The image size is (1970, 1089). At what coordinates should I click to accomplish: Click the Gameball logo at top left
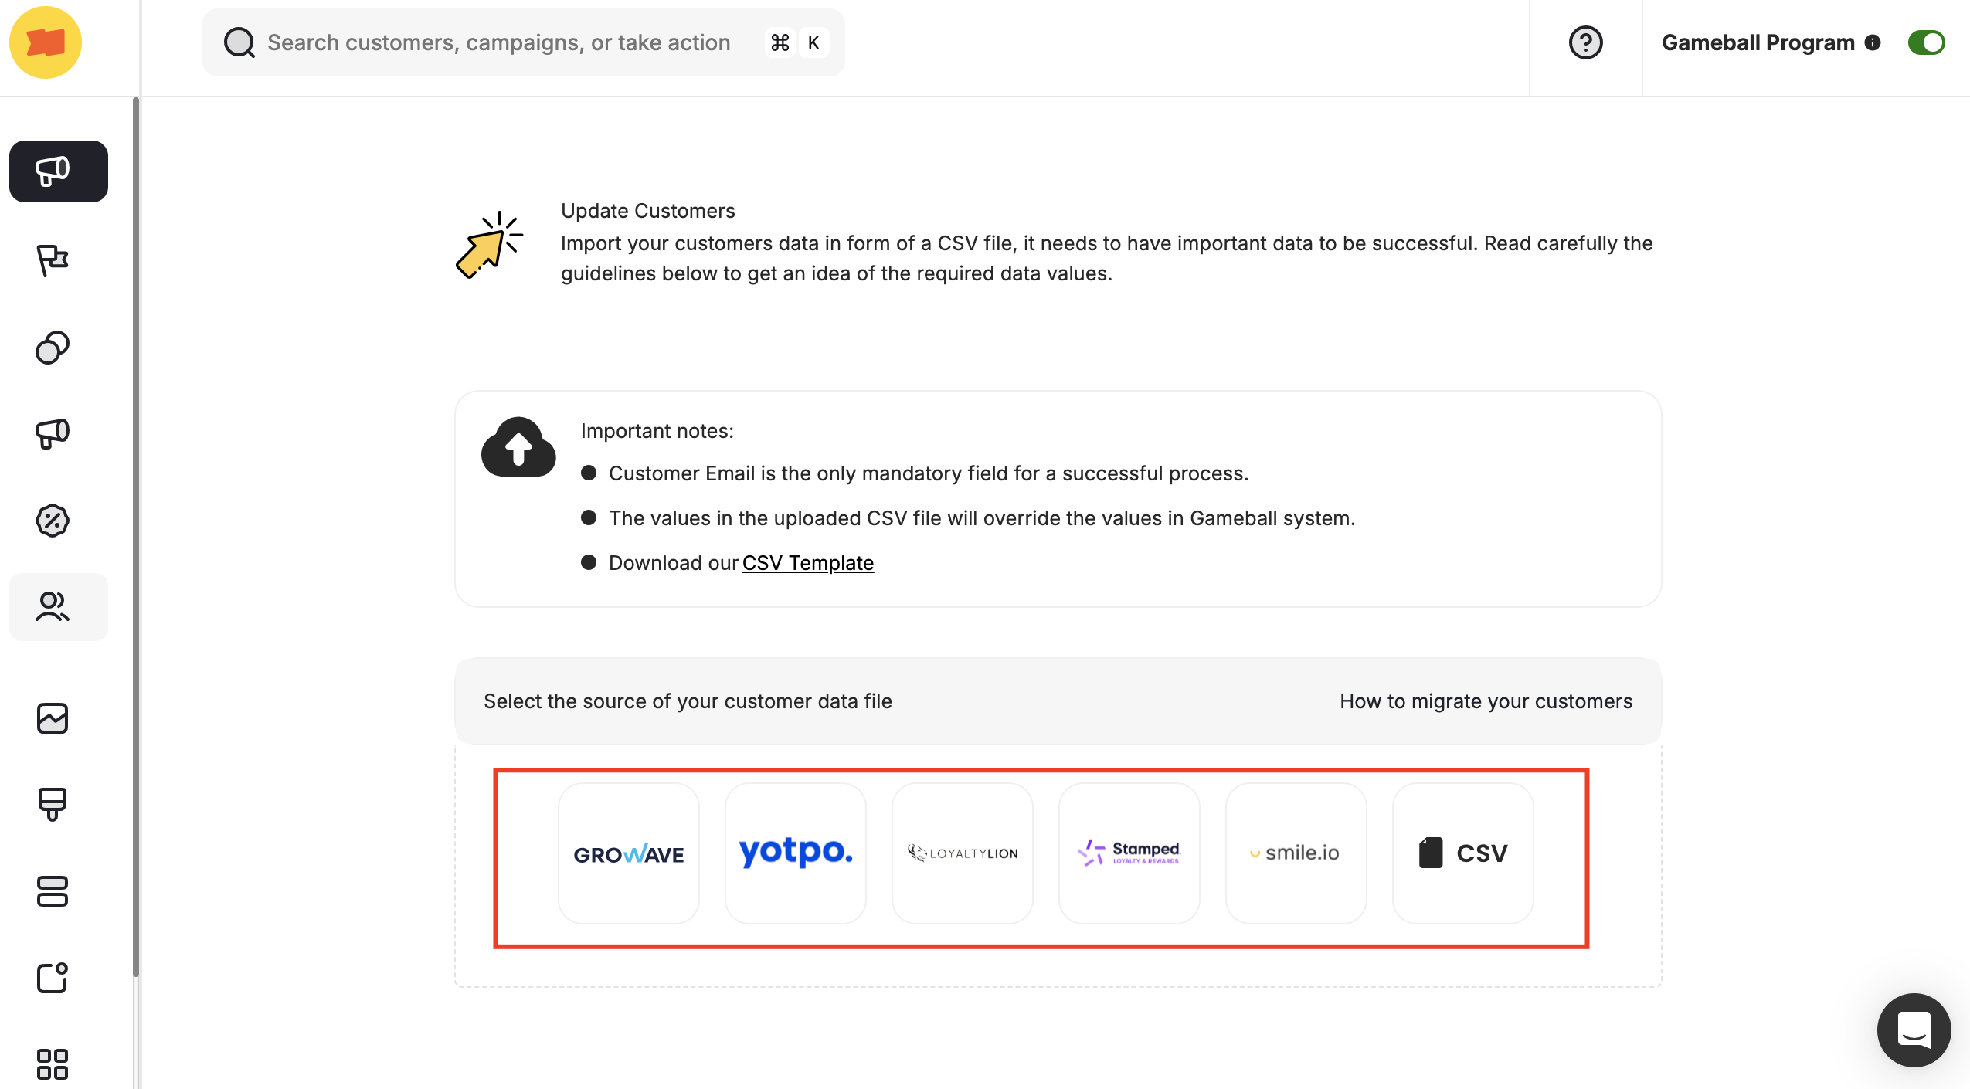(x=45, y=42)
